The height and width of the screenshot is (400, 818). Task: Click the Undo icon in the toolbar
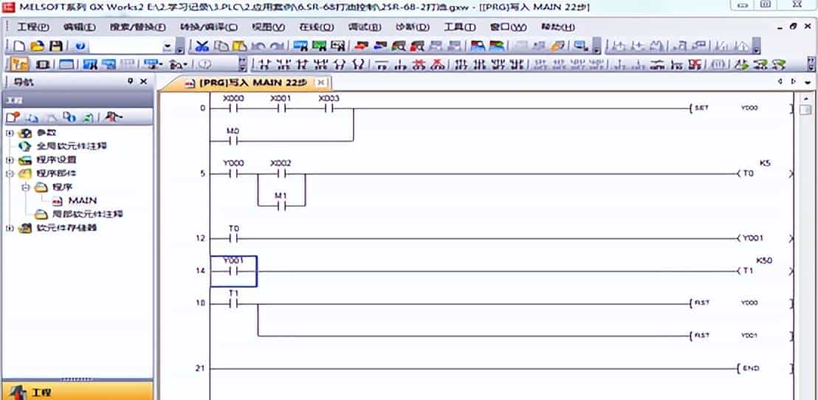(x=258, y=46)
